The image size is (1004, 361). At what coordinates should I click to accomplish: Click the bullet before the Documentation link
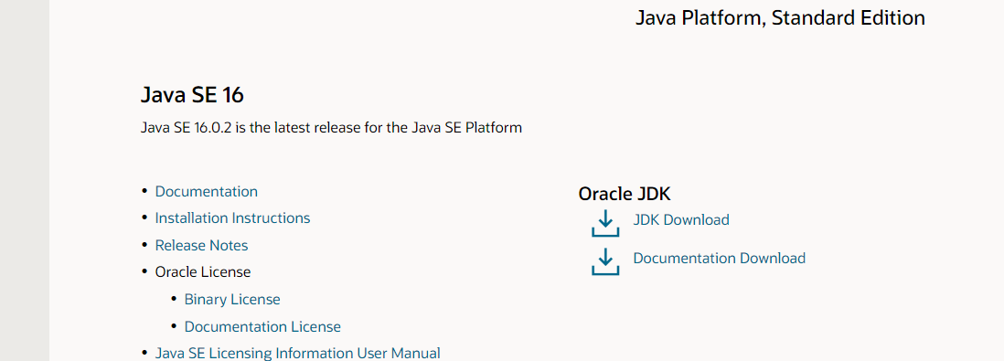click(x=144, y=191)
